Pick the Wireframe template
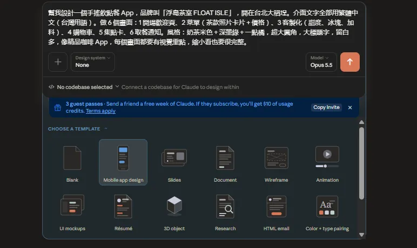Image resolution: width=417 pixels, height=248 pixels. coord(277,162)
